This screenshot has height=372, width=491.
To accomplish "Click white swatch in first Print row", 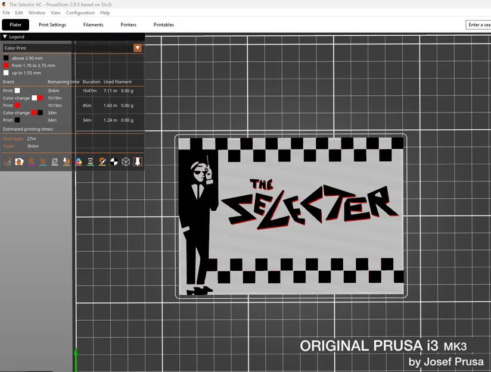I will [x=17, y=90].
